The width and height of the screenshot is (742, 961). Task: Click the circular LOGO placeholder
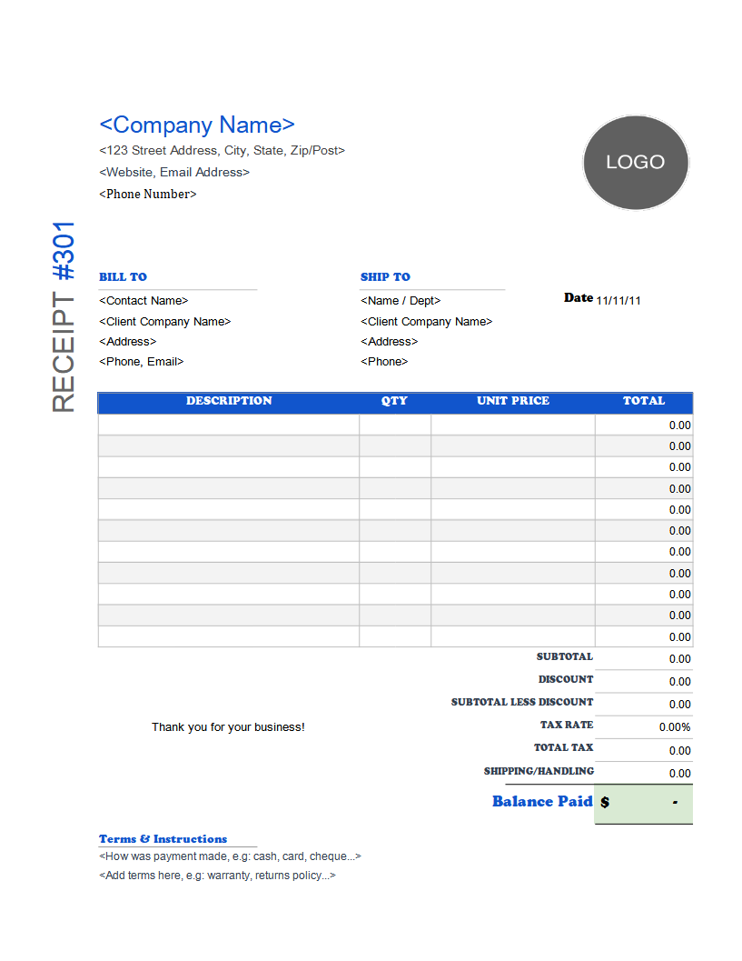635,162
